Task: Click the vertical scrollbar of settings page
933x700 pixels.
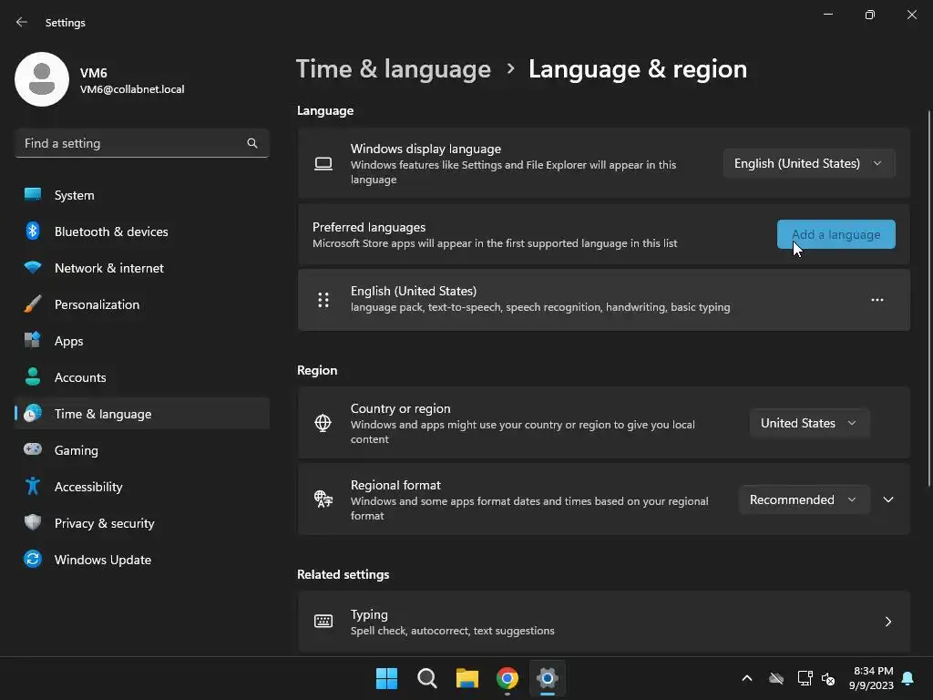Action: (x=929, y=298)
